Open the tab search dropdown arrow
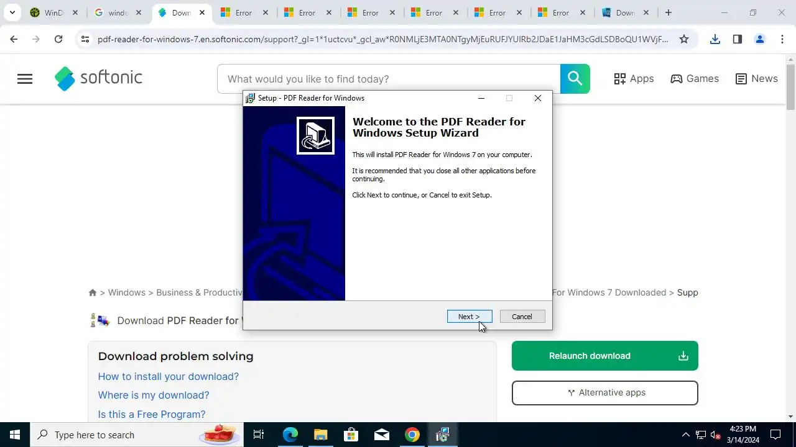The height and width of the screenshot is (447, 796). tap(12, 12)
